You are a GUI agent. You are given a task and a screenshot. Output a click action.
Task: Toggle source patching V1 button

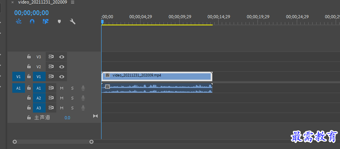(19, 76)
